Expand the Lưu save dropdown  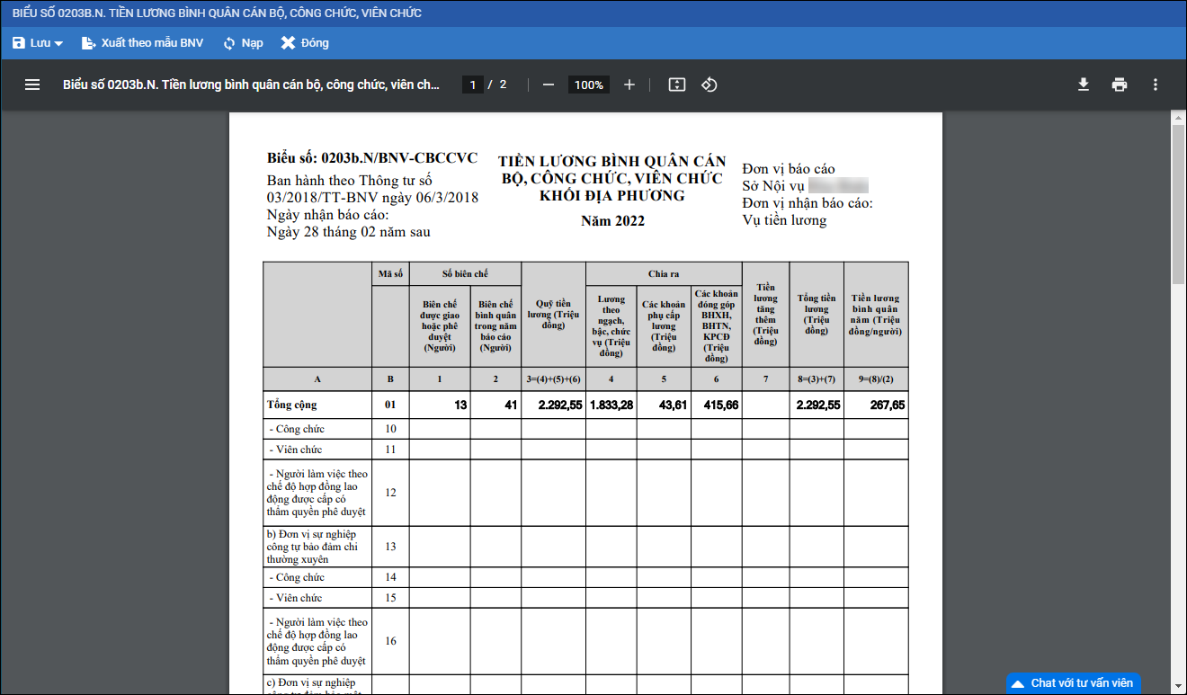(x=58, y=43)
